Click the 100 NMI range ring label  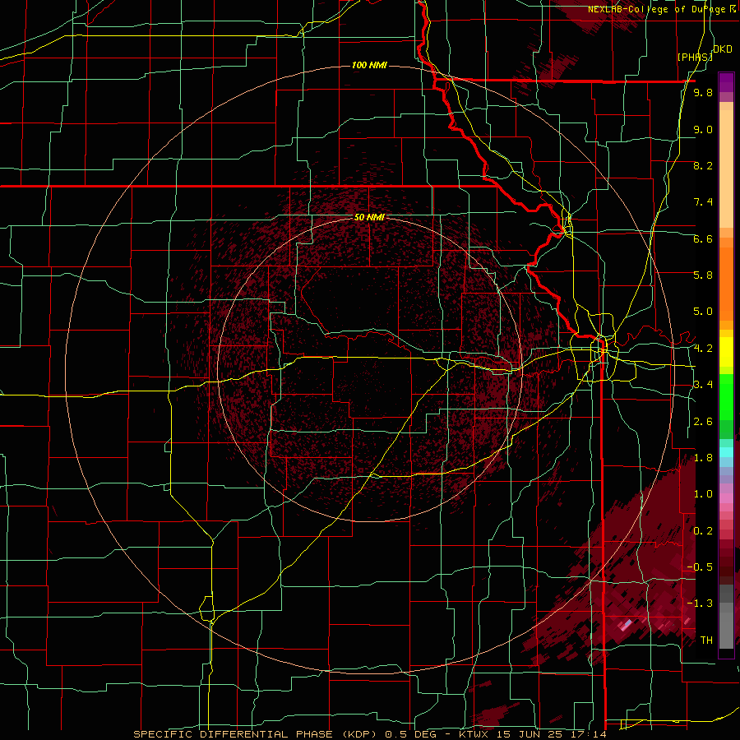pos(369,65)
